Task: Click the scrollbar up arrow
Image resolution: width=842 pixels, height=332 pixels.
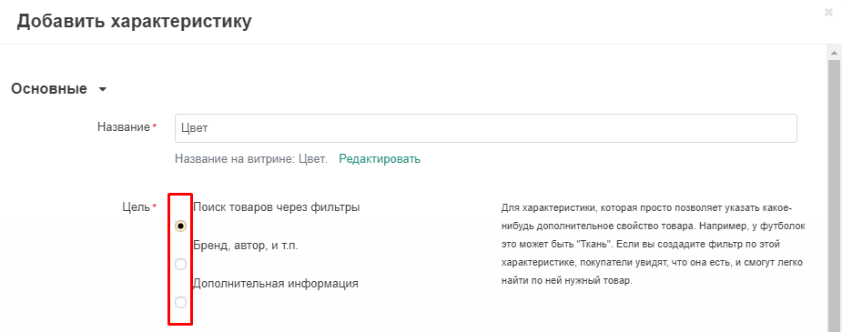Action: point(834,52)
